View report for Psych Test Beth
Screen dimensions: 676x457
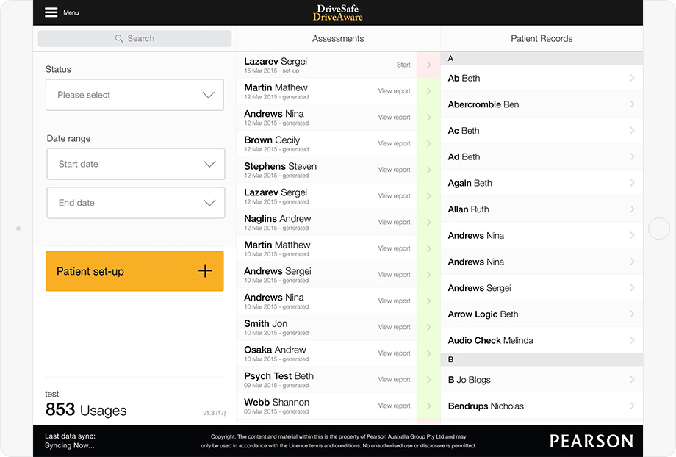click(x=394, y=380)
